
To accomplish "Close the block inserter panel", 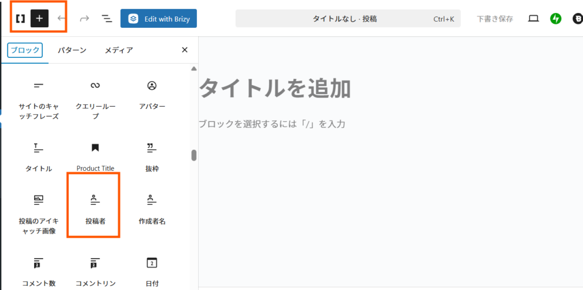I will (x=184, y=50).
